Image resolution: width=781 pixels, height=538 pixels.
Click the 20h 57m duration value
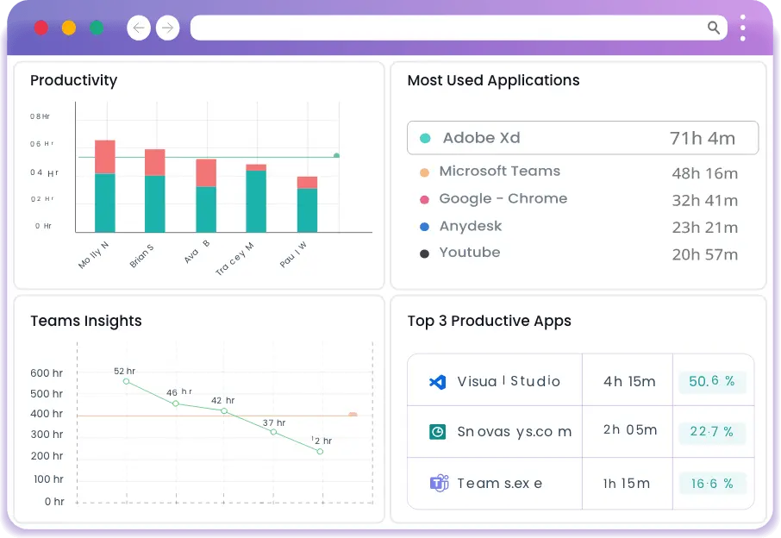click(705, 254)
